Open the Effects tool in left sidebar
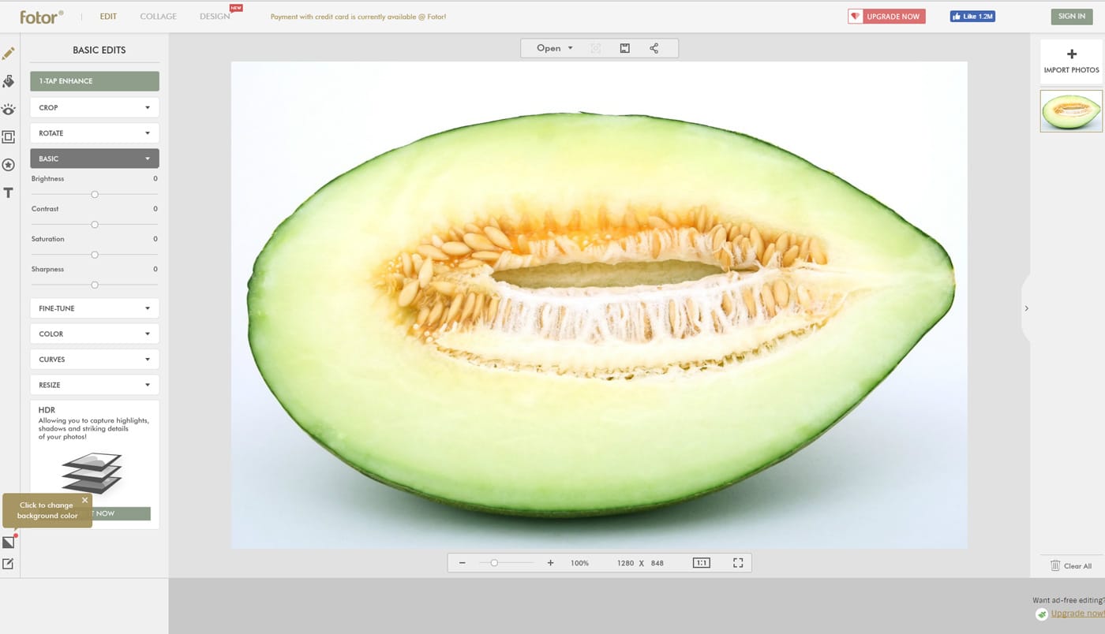1105x634 pixels. click(9, 81)
